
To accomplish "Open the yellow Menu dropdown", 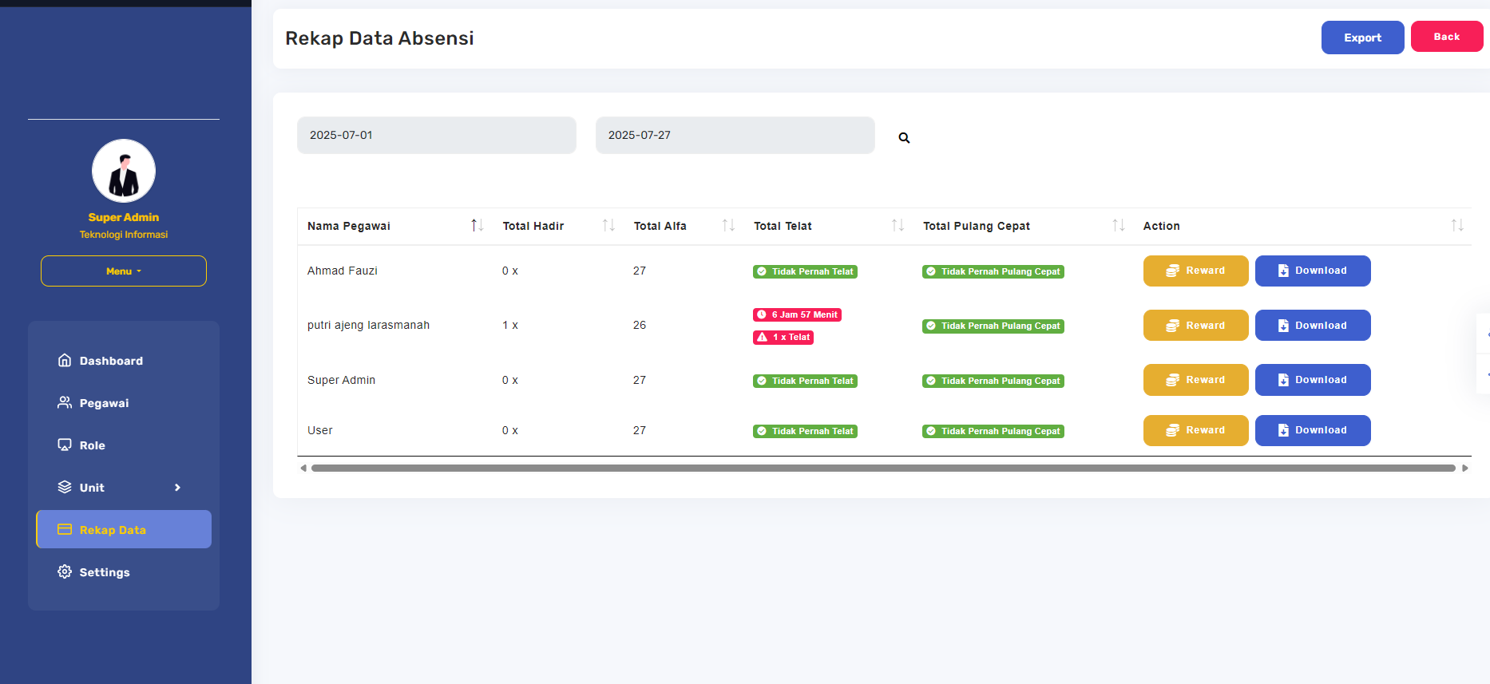I will (x=124, y=271).
